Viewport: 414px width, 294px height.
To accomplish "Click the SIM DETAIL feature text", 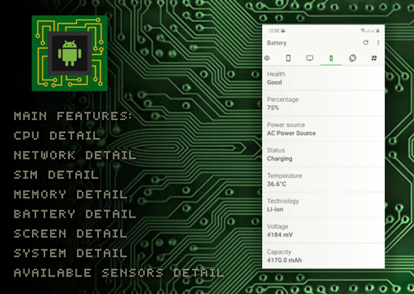I will [56, 175].
